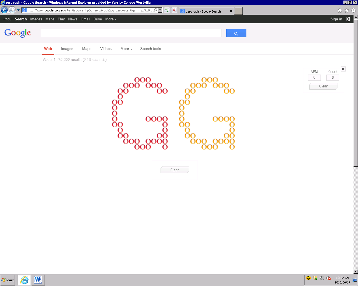358x286 pixels.
Task: Click the APM score field
Action: click(314, 78)
